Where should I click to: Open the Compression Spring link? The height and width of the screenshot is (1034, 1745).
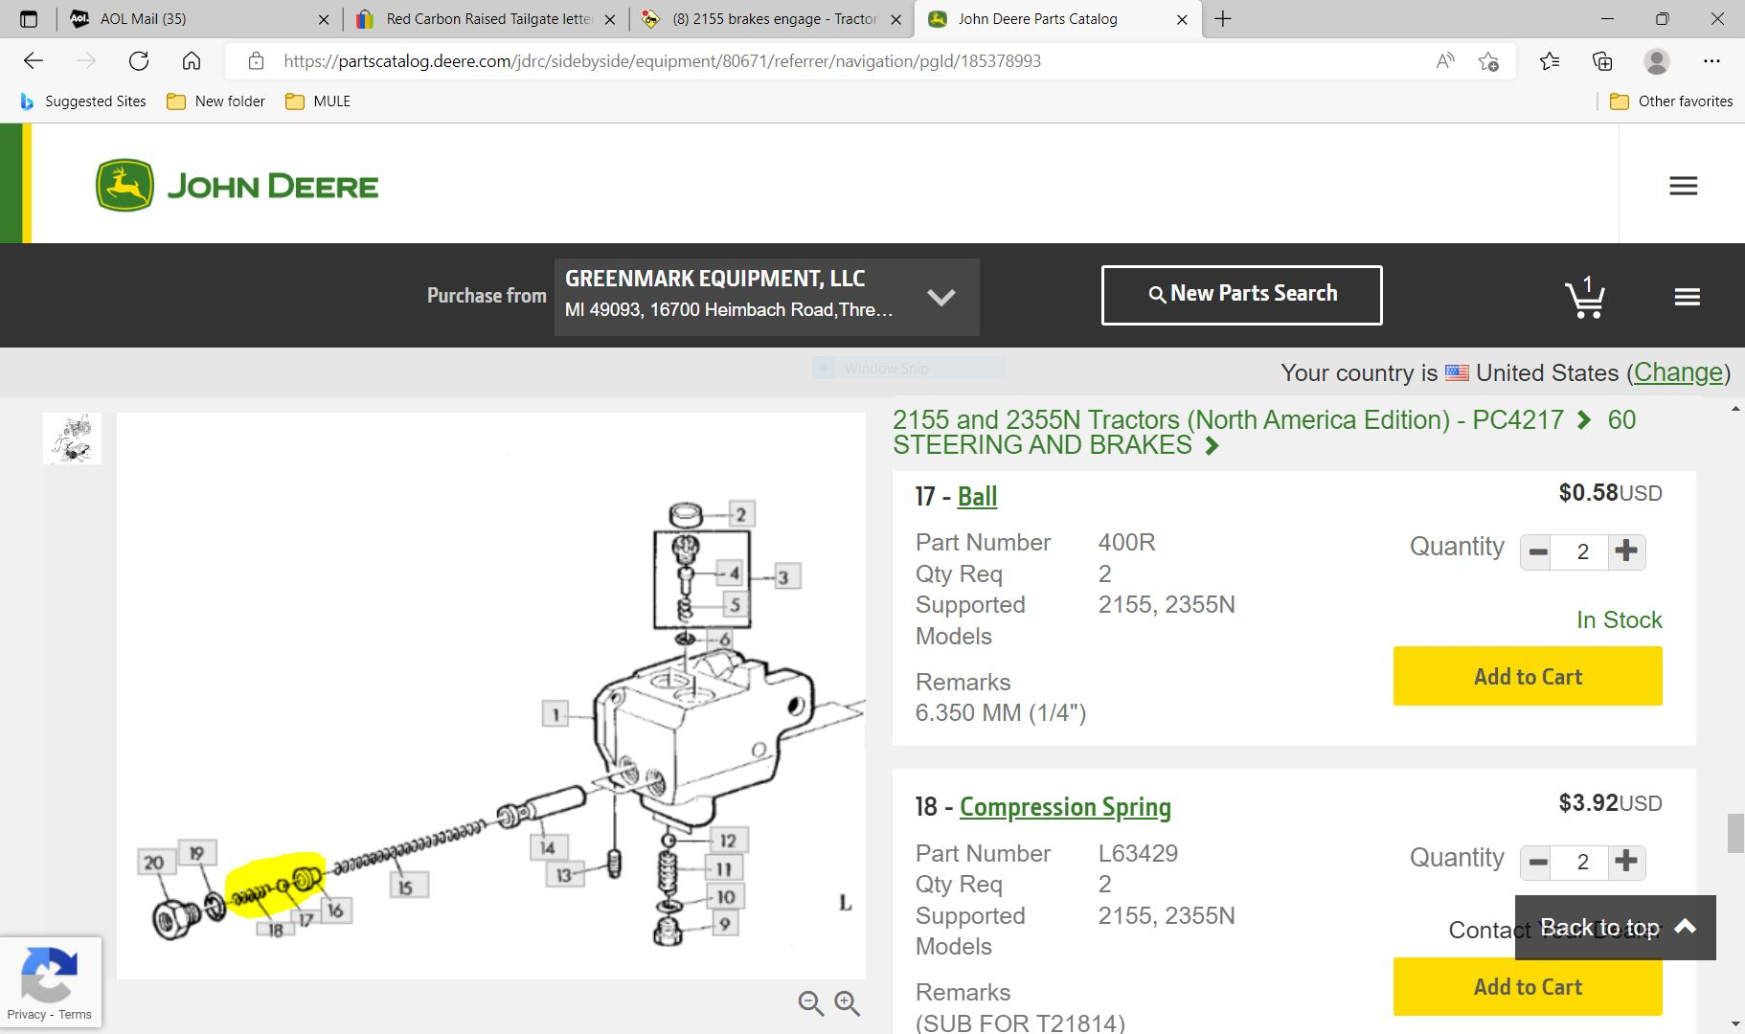[x=1065, y=807]
